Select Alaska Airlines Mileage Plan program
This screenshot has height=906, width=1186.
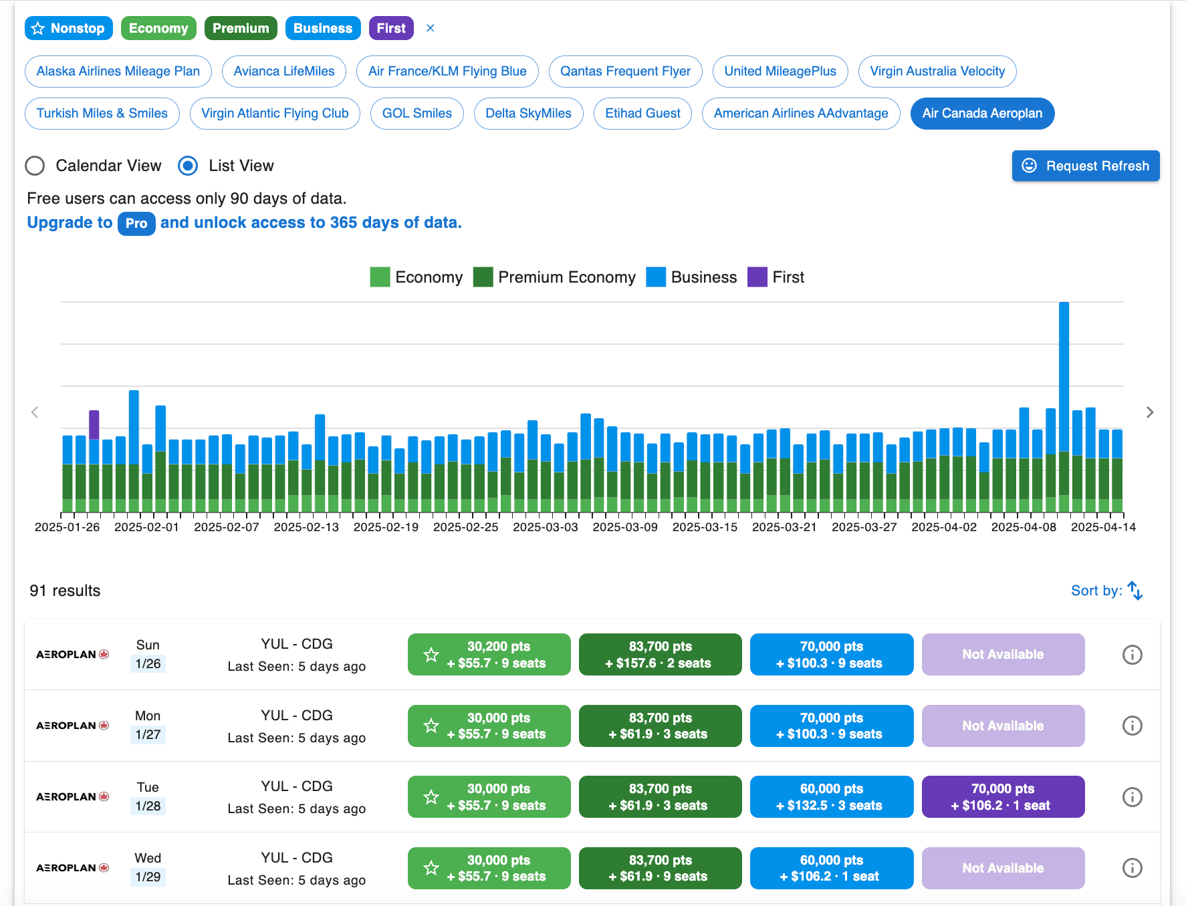click(x=118, y=71)
